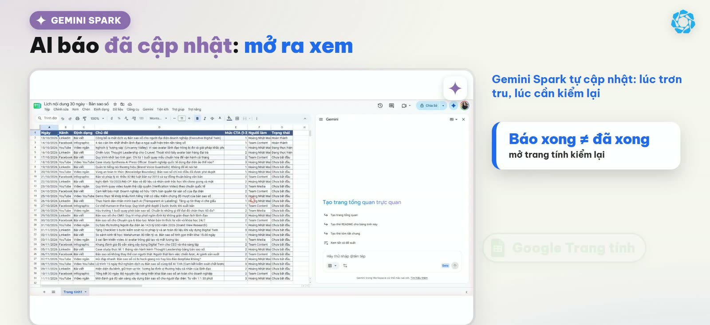The width and height of the screenshot is (710, 325).
Task: Open the Gemini menu in the menu bar
Action: point(148,109)
